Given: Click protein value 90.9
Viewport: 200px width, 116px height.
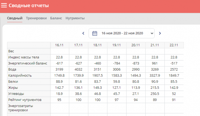Looking at the screenshot, I should coord(155,81).
